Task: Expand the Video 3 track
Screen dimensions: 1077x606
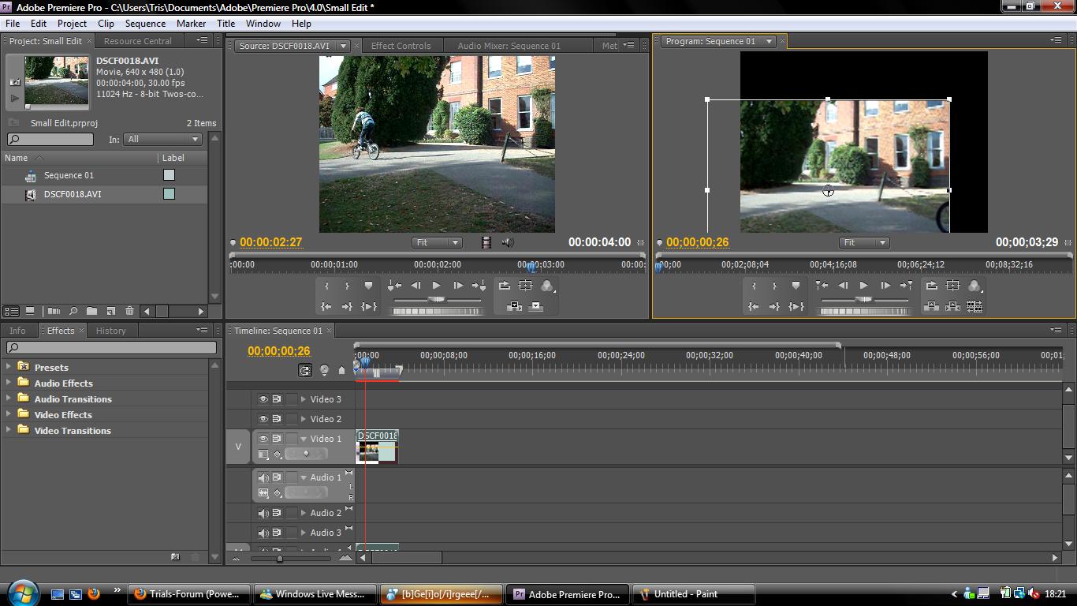Action: pyautogui.click(x=304, y=399)
